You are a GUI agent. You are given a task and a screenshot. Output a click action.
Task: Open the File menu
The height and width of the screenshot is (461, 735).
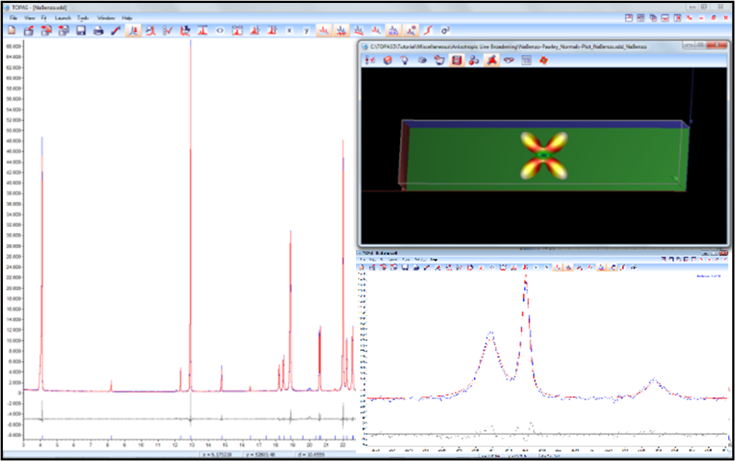tap(13, 17)
